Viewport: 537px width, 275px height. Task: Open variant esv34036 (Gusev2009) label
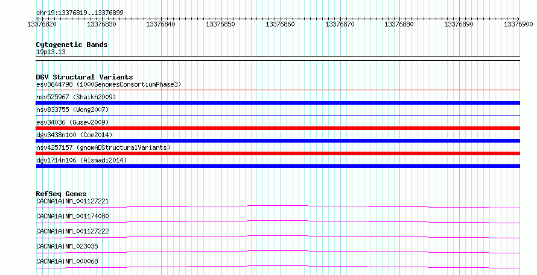(72, 122)
